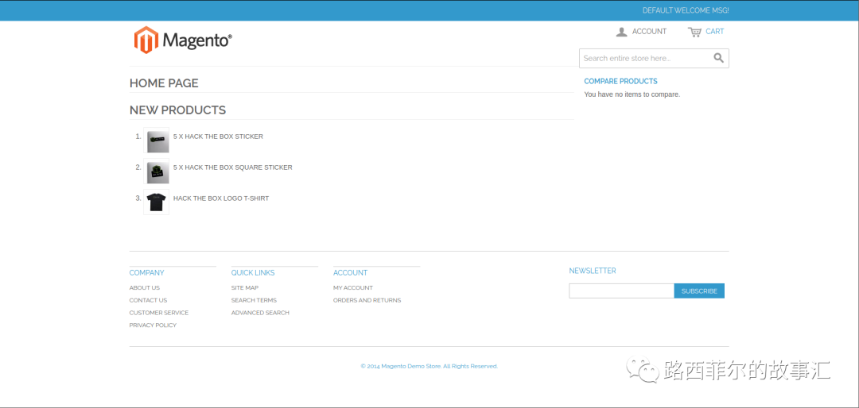Open Hack The Box Logo T-Shirt thumbnail
Screen dimensions: 859x408
coord(156,202)
